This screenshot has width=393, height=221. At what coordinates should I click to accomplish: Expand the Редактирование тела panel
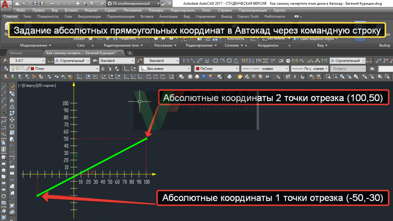coord(123,45)
